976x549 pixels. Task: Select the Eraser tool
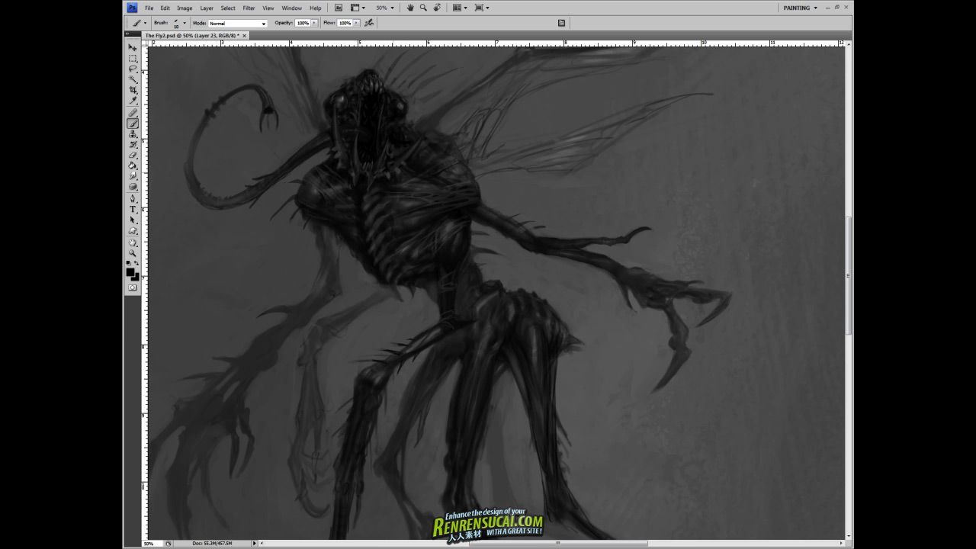pos(133,155)
